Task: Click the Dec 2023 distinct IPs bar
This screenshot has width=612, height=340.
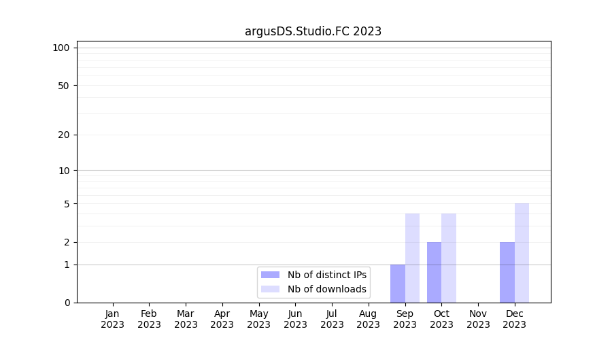Action: click(x=507, y=272)
